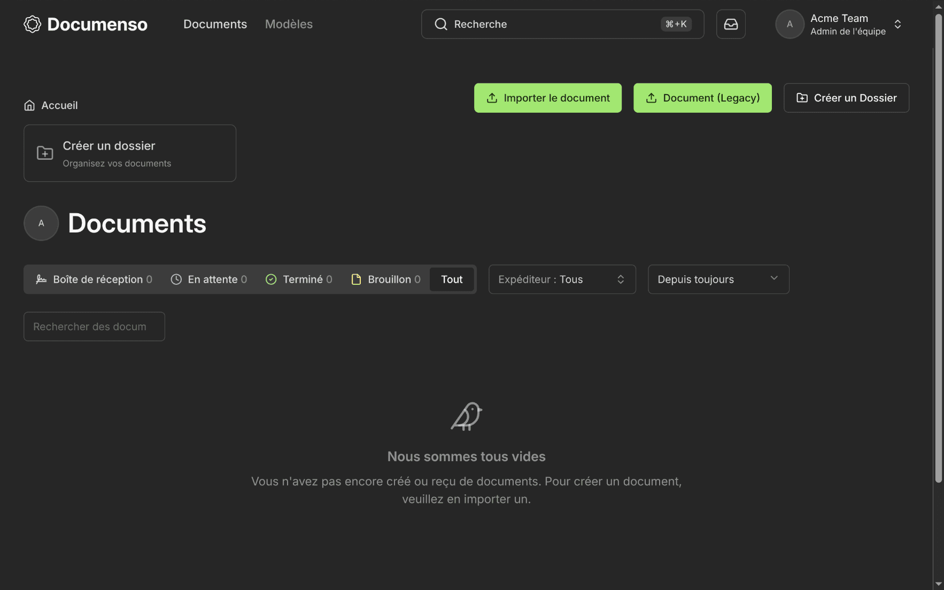Expand the Acme Team switcher chevrons
This screenshot has width=944, height=590.
[x=897, y=24]
